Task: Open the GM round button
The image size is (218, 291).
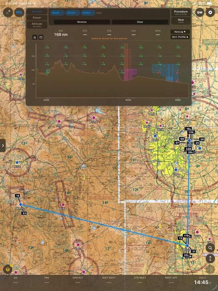Action: point(200,12)
